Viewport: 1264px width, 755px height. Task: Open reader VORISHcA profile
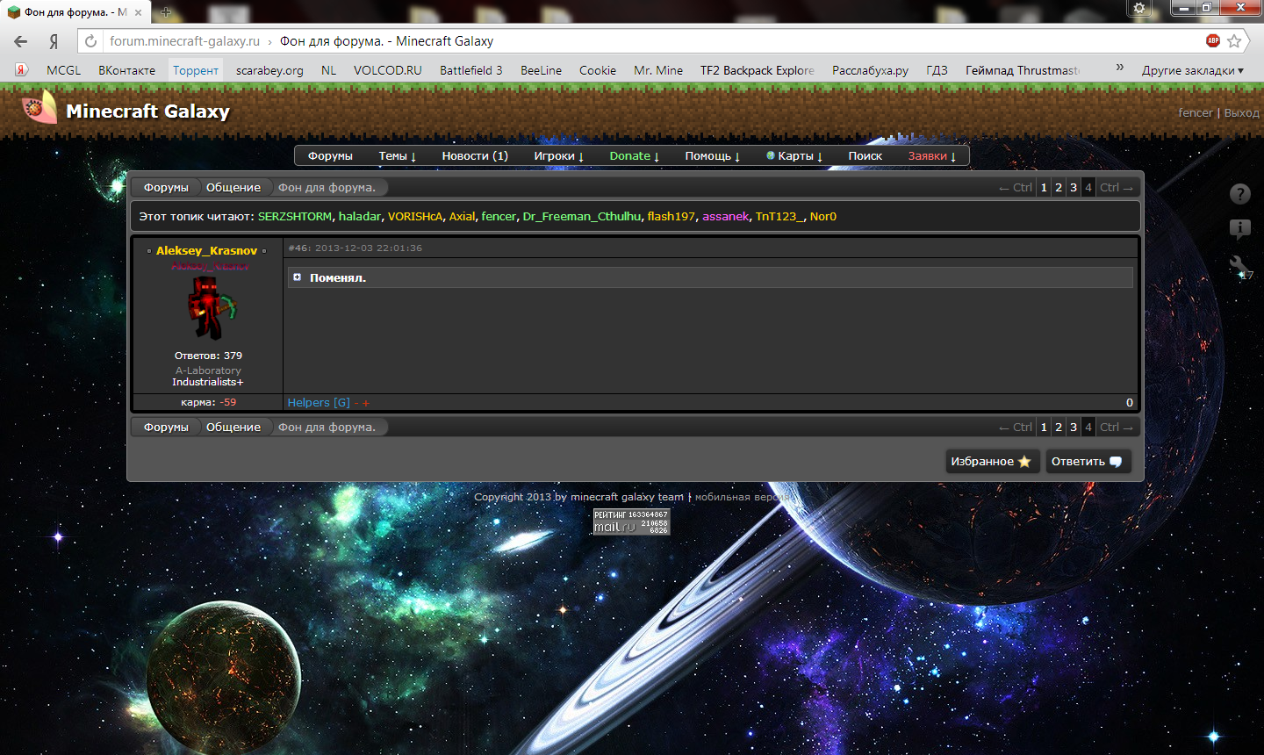(415, 216)
